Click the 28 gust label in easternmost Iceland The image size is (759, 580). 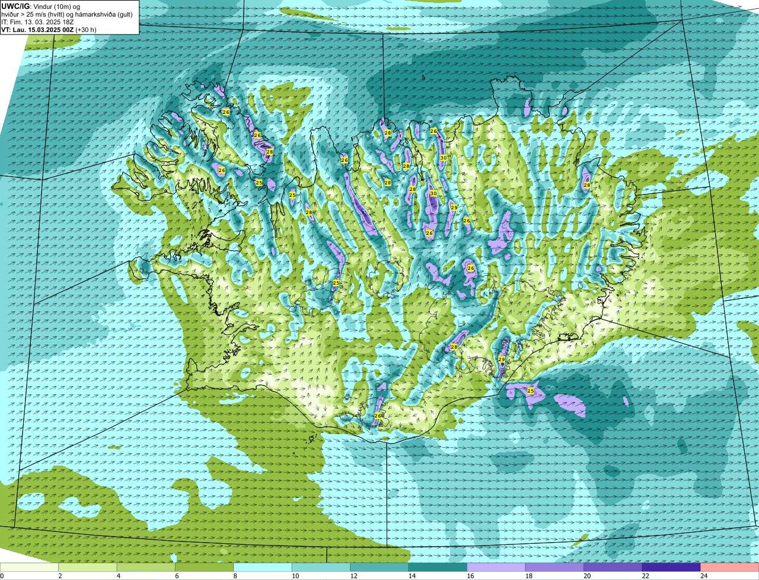[x=586, y=185]
